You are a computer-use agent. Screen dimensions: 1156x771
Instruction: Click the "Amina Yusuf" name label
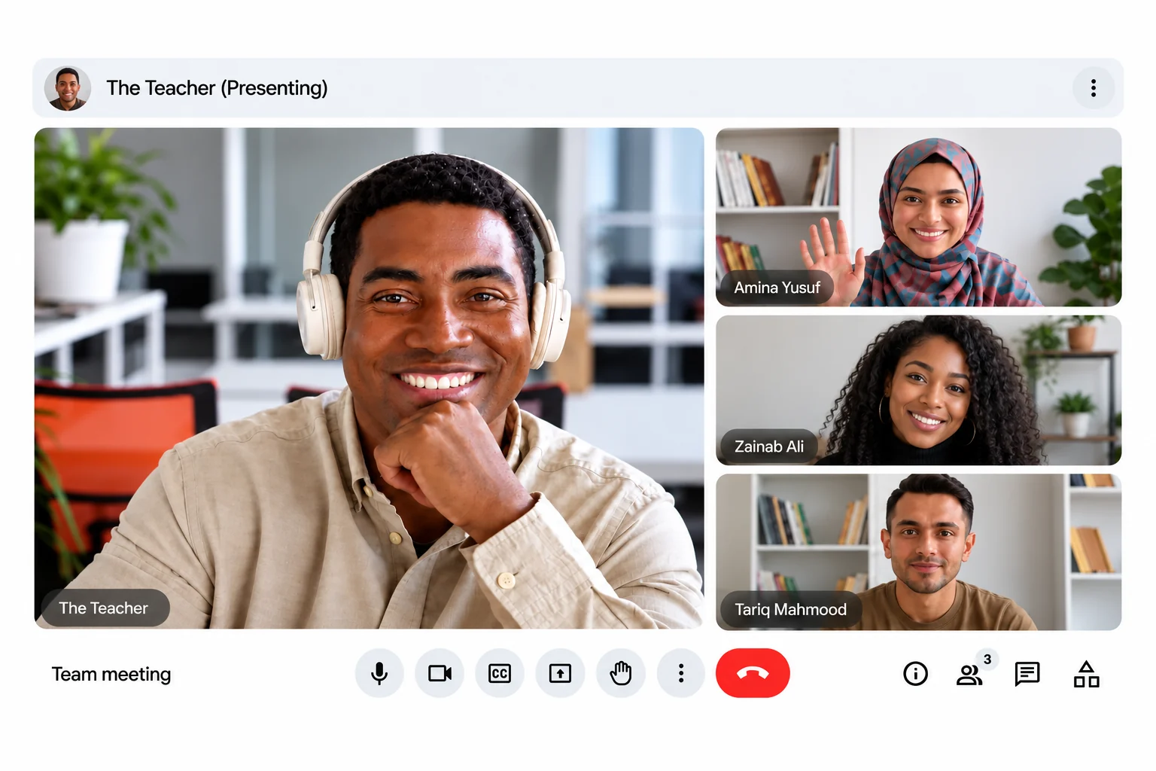click(777, 288)
